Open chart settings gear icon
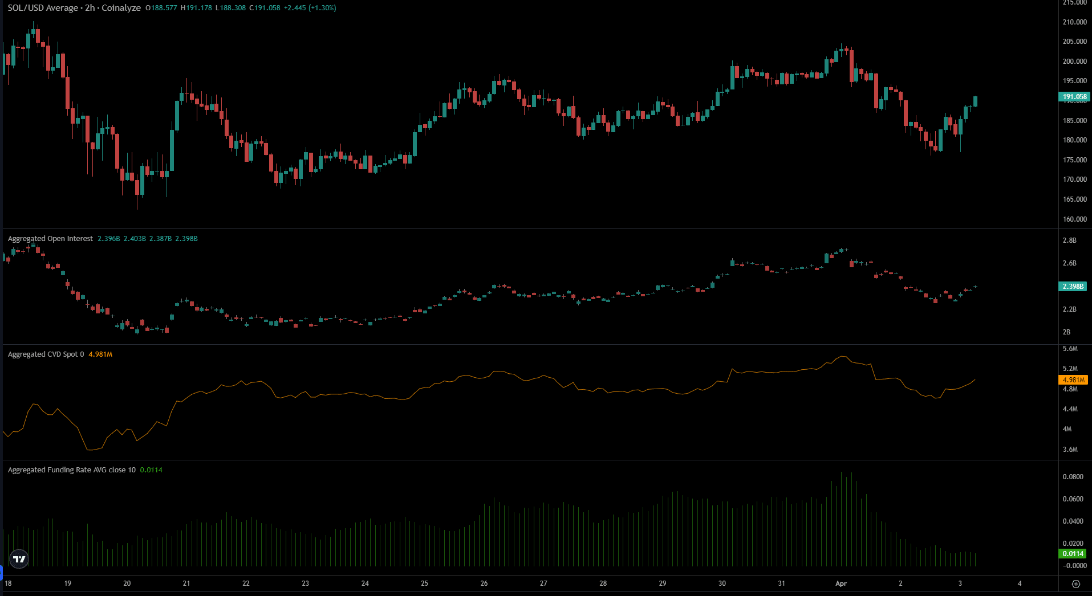The width and height of the screenshot is (1092, 596). [x=1075, y=584]
